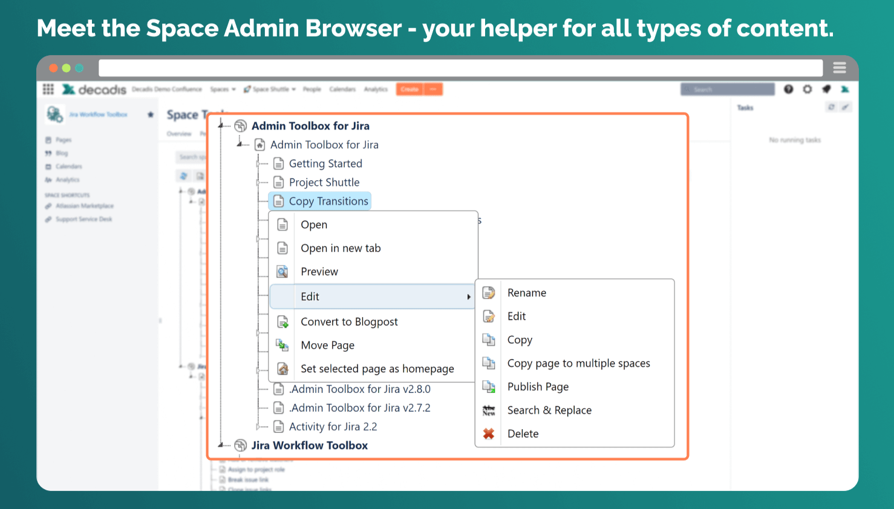Click the Convert to Blogpost icon
894x509 pixels.
(282, 321)
